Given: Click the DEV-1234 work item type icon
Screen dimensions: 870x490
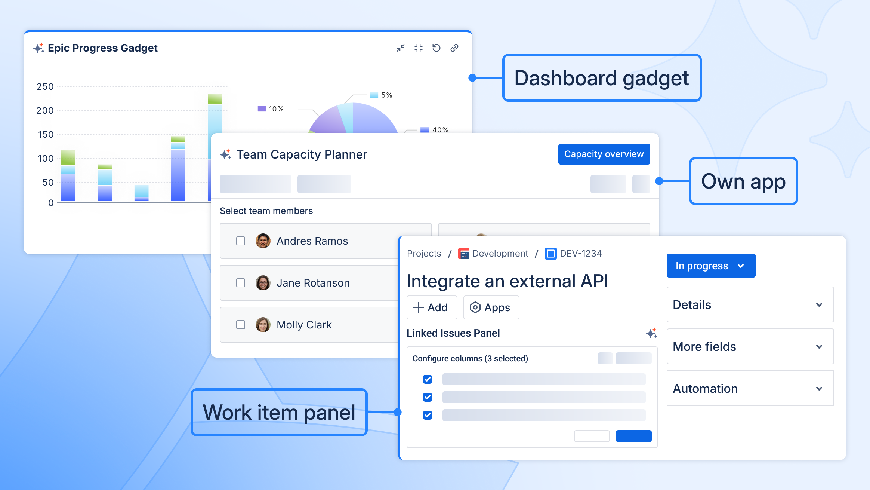Looking at the screenshot, I should [550, 254].
